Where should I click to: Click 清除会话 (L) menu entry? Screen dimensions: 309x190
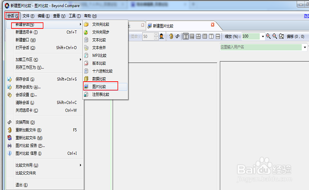pos(44,103)
